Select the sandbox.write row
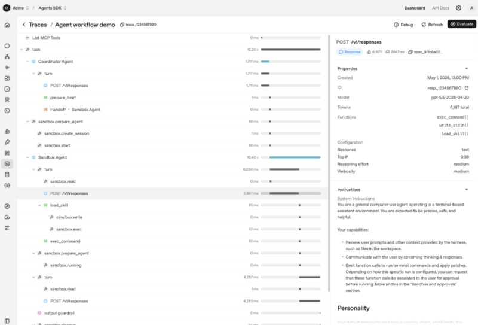This screenshot has width=478, height=325. 172,217
